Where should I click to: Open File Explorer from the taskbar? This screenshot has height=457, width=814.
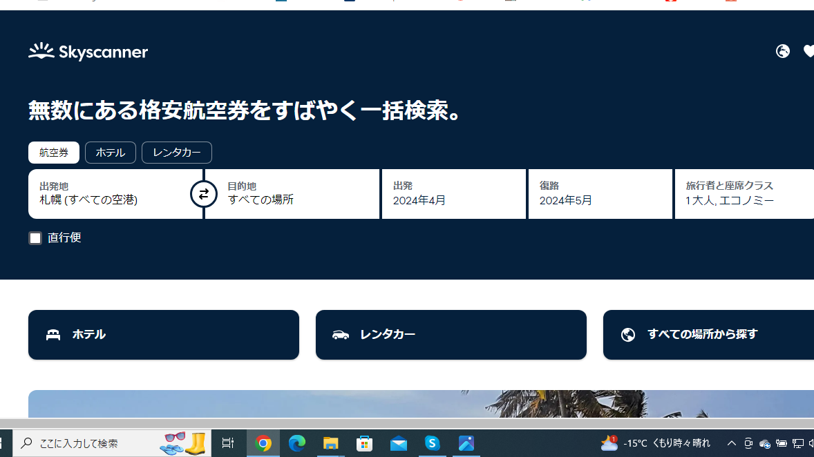click(331, 443)
